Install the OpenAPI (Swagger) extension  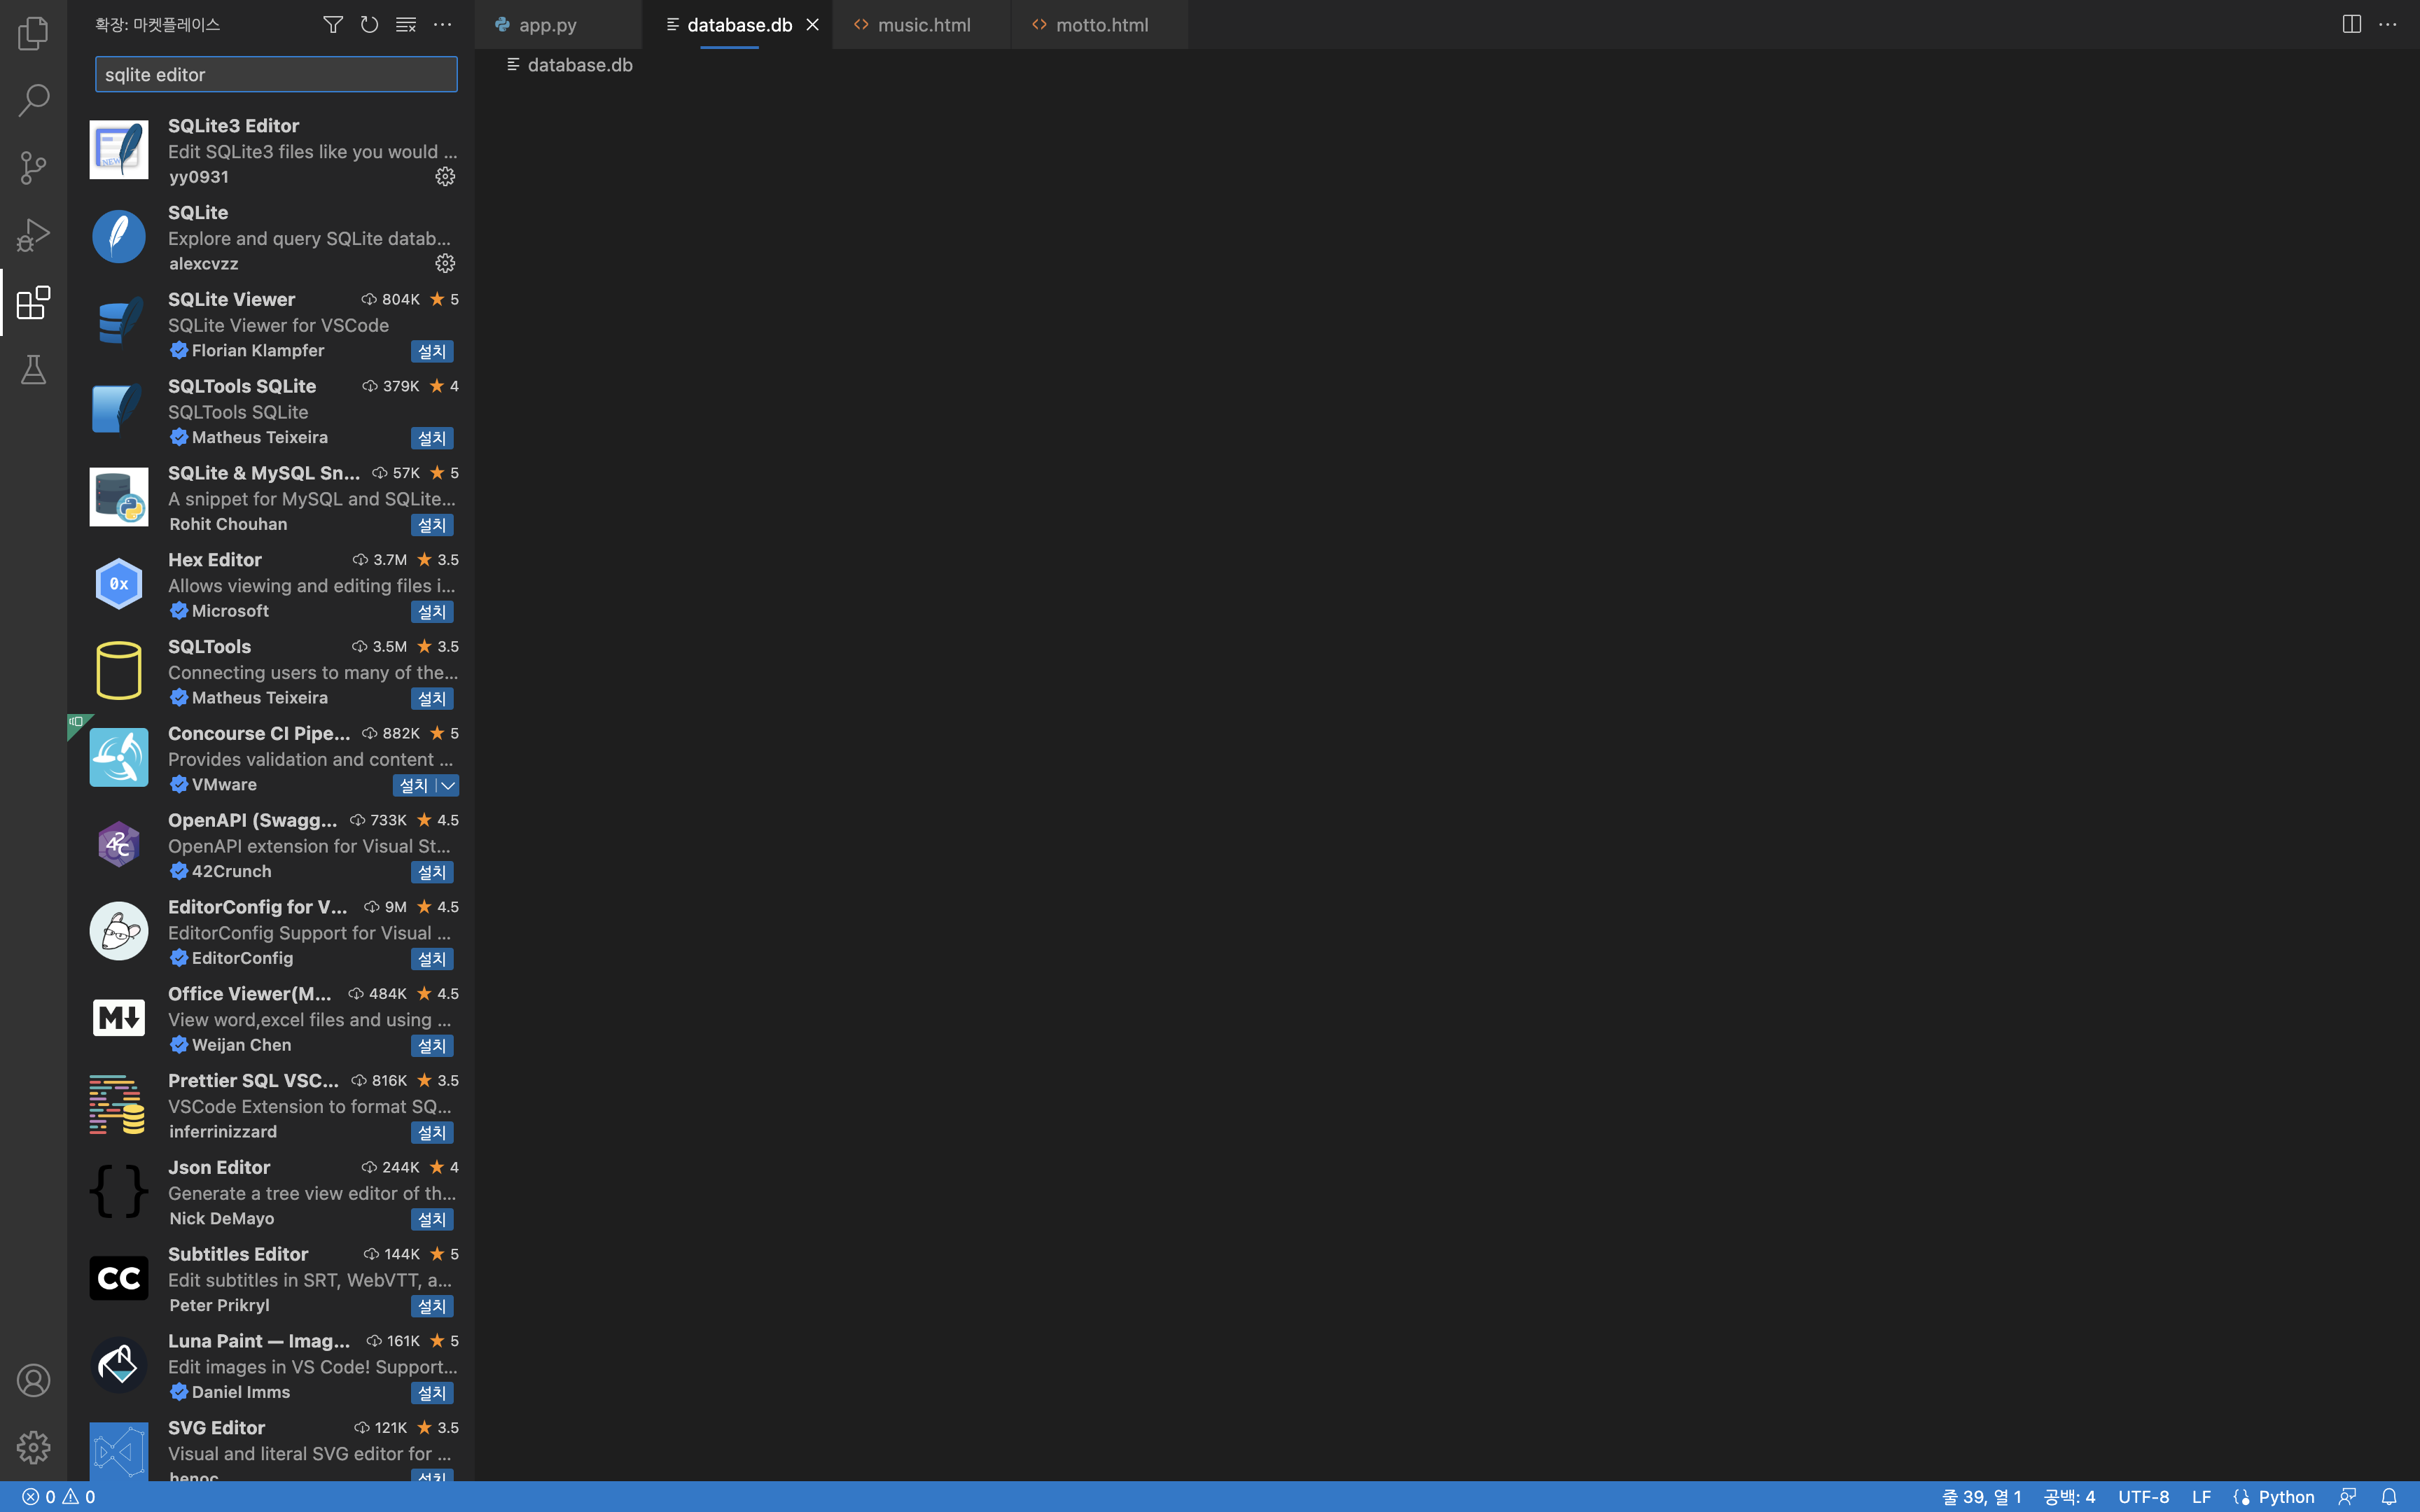(432, 872)
